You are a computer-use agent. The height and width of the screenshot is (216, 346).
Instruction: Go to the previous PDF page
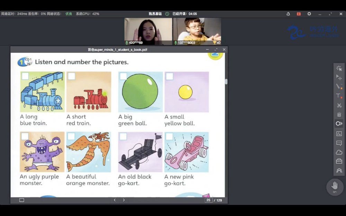coord(115,200)
